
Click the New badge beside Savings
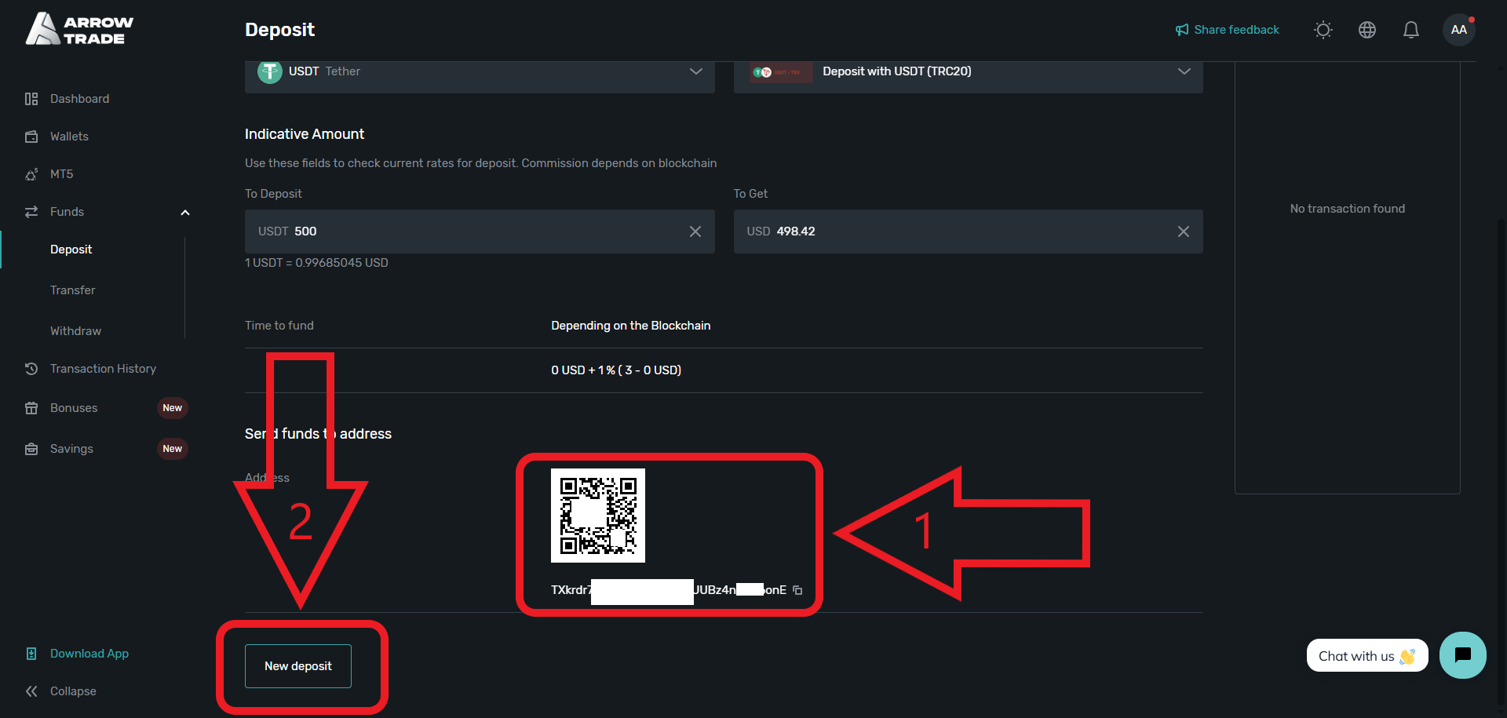172,449
